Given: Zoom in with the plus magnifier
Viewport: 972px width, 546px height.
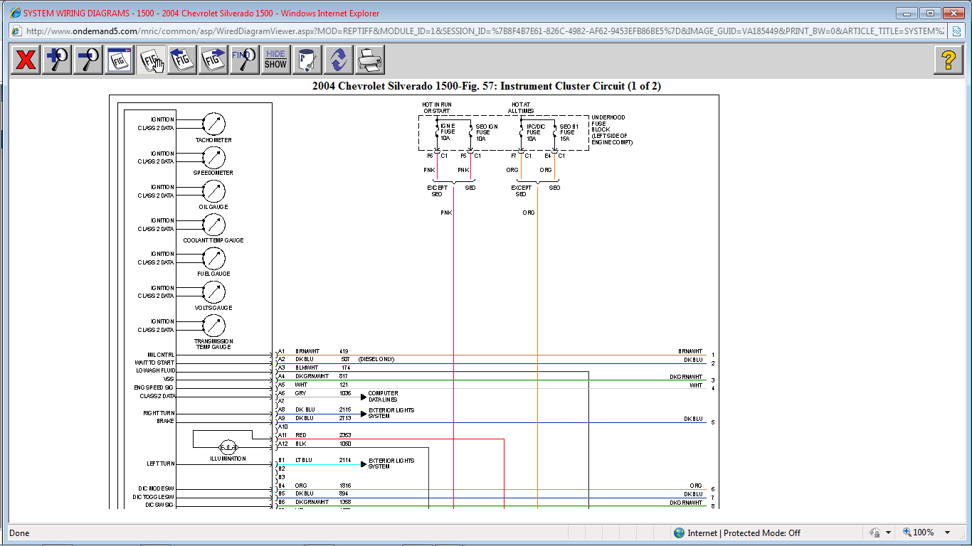Looking at the screenshot, I should pyautogui.click(x=57, y=60).
